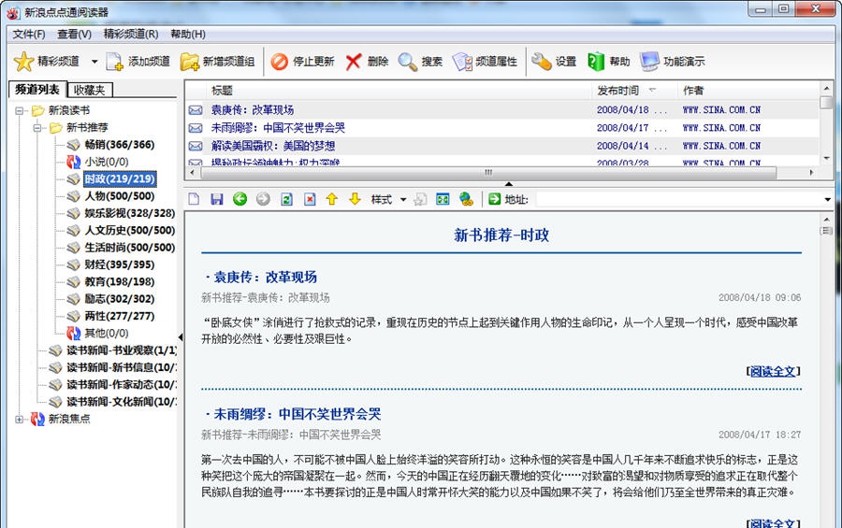Expand the 新浪焦点 tree node
This screenshot has width=842, height=528.
point(20,420)
